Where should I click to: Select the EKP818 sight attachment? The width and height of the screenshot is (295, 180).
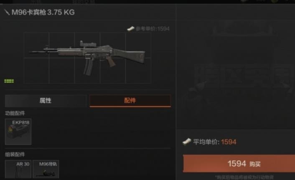click(x=18, y=132)
